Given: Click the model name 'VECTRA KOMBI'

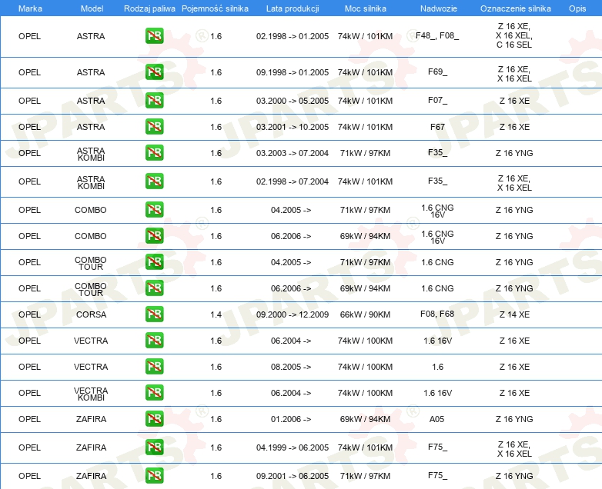Looking at the screenshot, I should [91, 394].
